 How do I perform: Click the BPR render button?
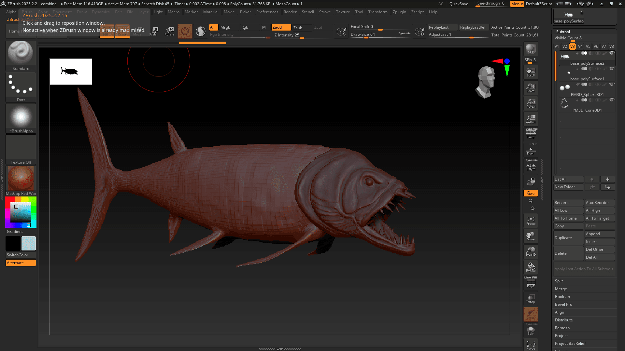(531, 49)
